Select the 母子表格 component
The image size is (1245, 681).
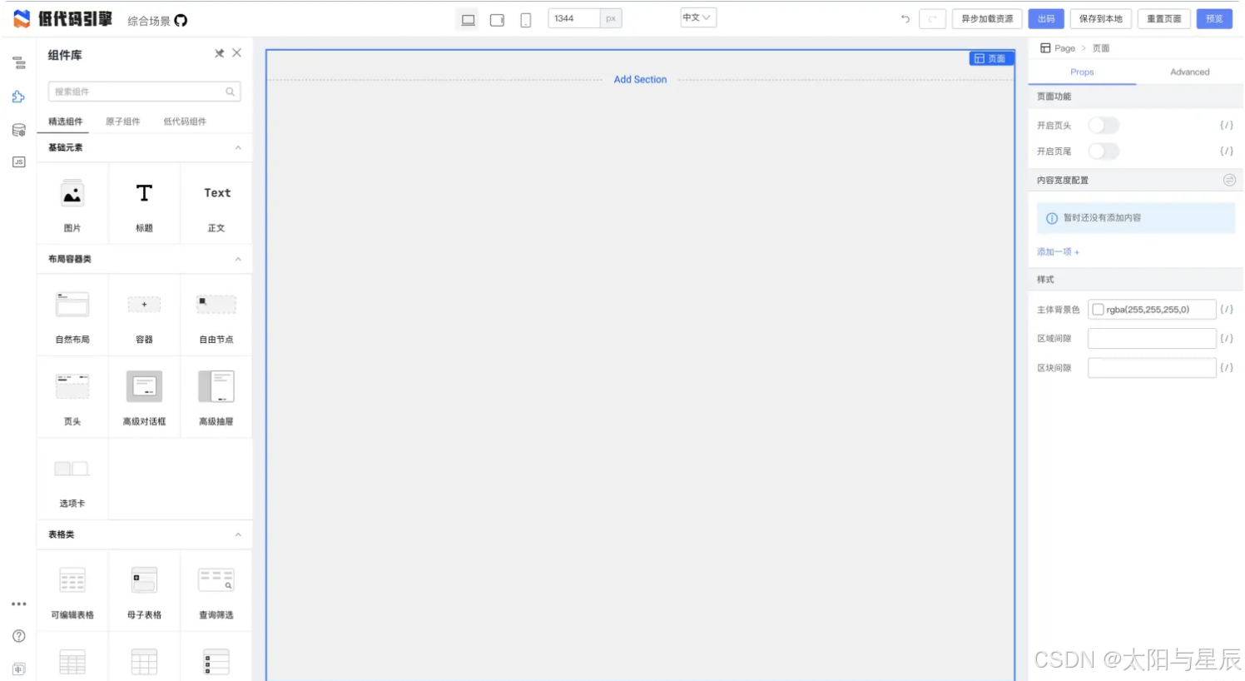coord(144,591)
